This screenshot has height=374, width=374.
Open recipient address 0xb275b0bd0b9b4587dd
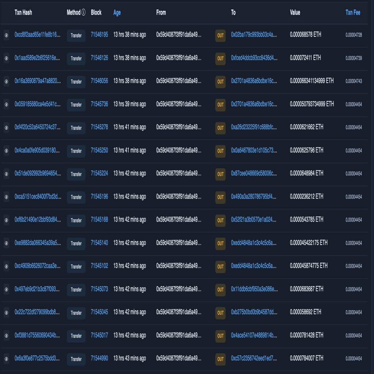tap(254, 312)
